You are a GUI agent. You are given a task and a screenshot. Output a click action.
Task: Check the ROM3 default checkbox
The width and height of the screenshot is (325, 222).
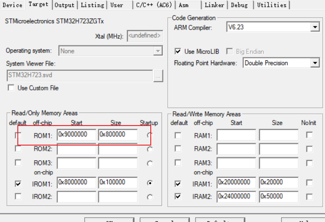click(x=18, y=162)
